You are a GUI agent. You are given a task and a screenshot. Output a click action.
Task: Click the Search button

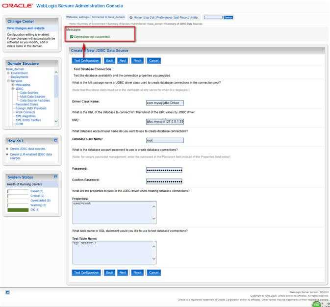pyautogui.click(x=228, y=18)
